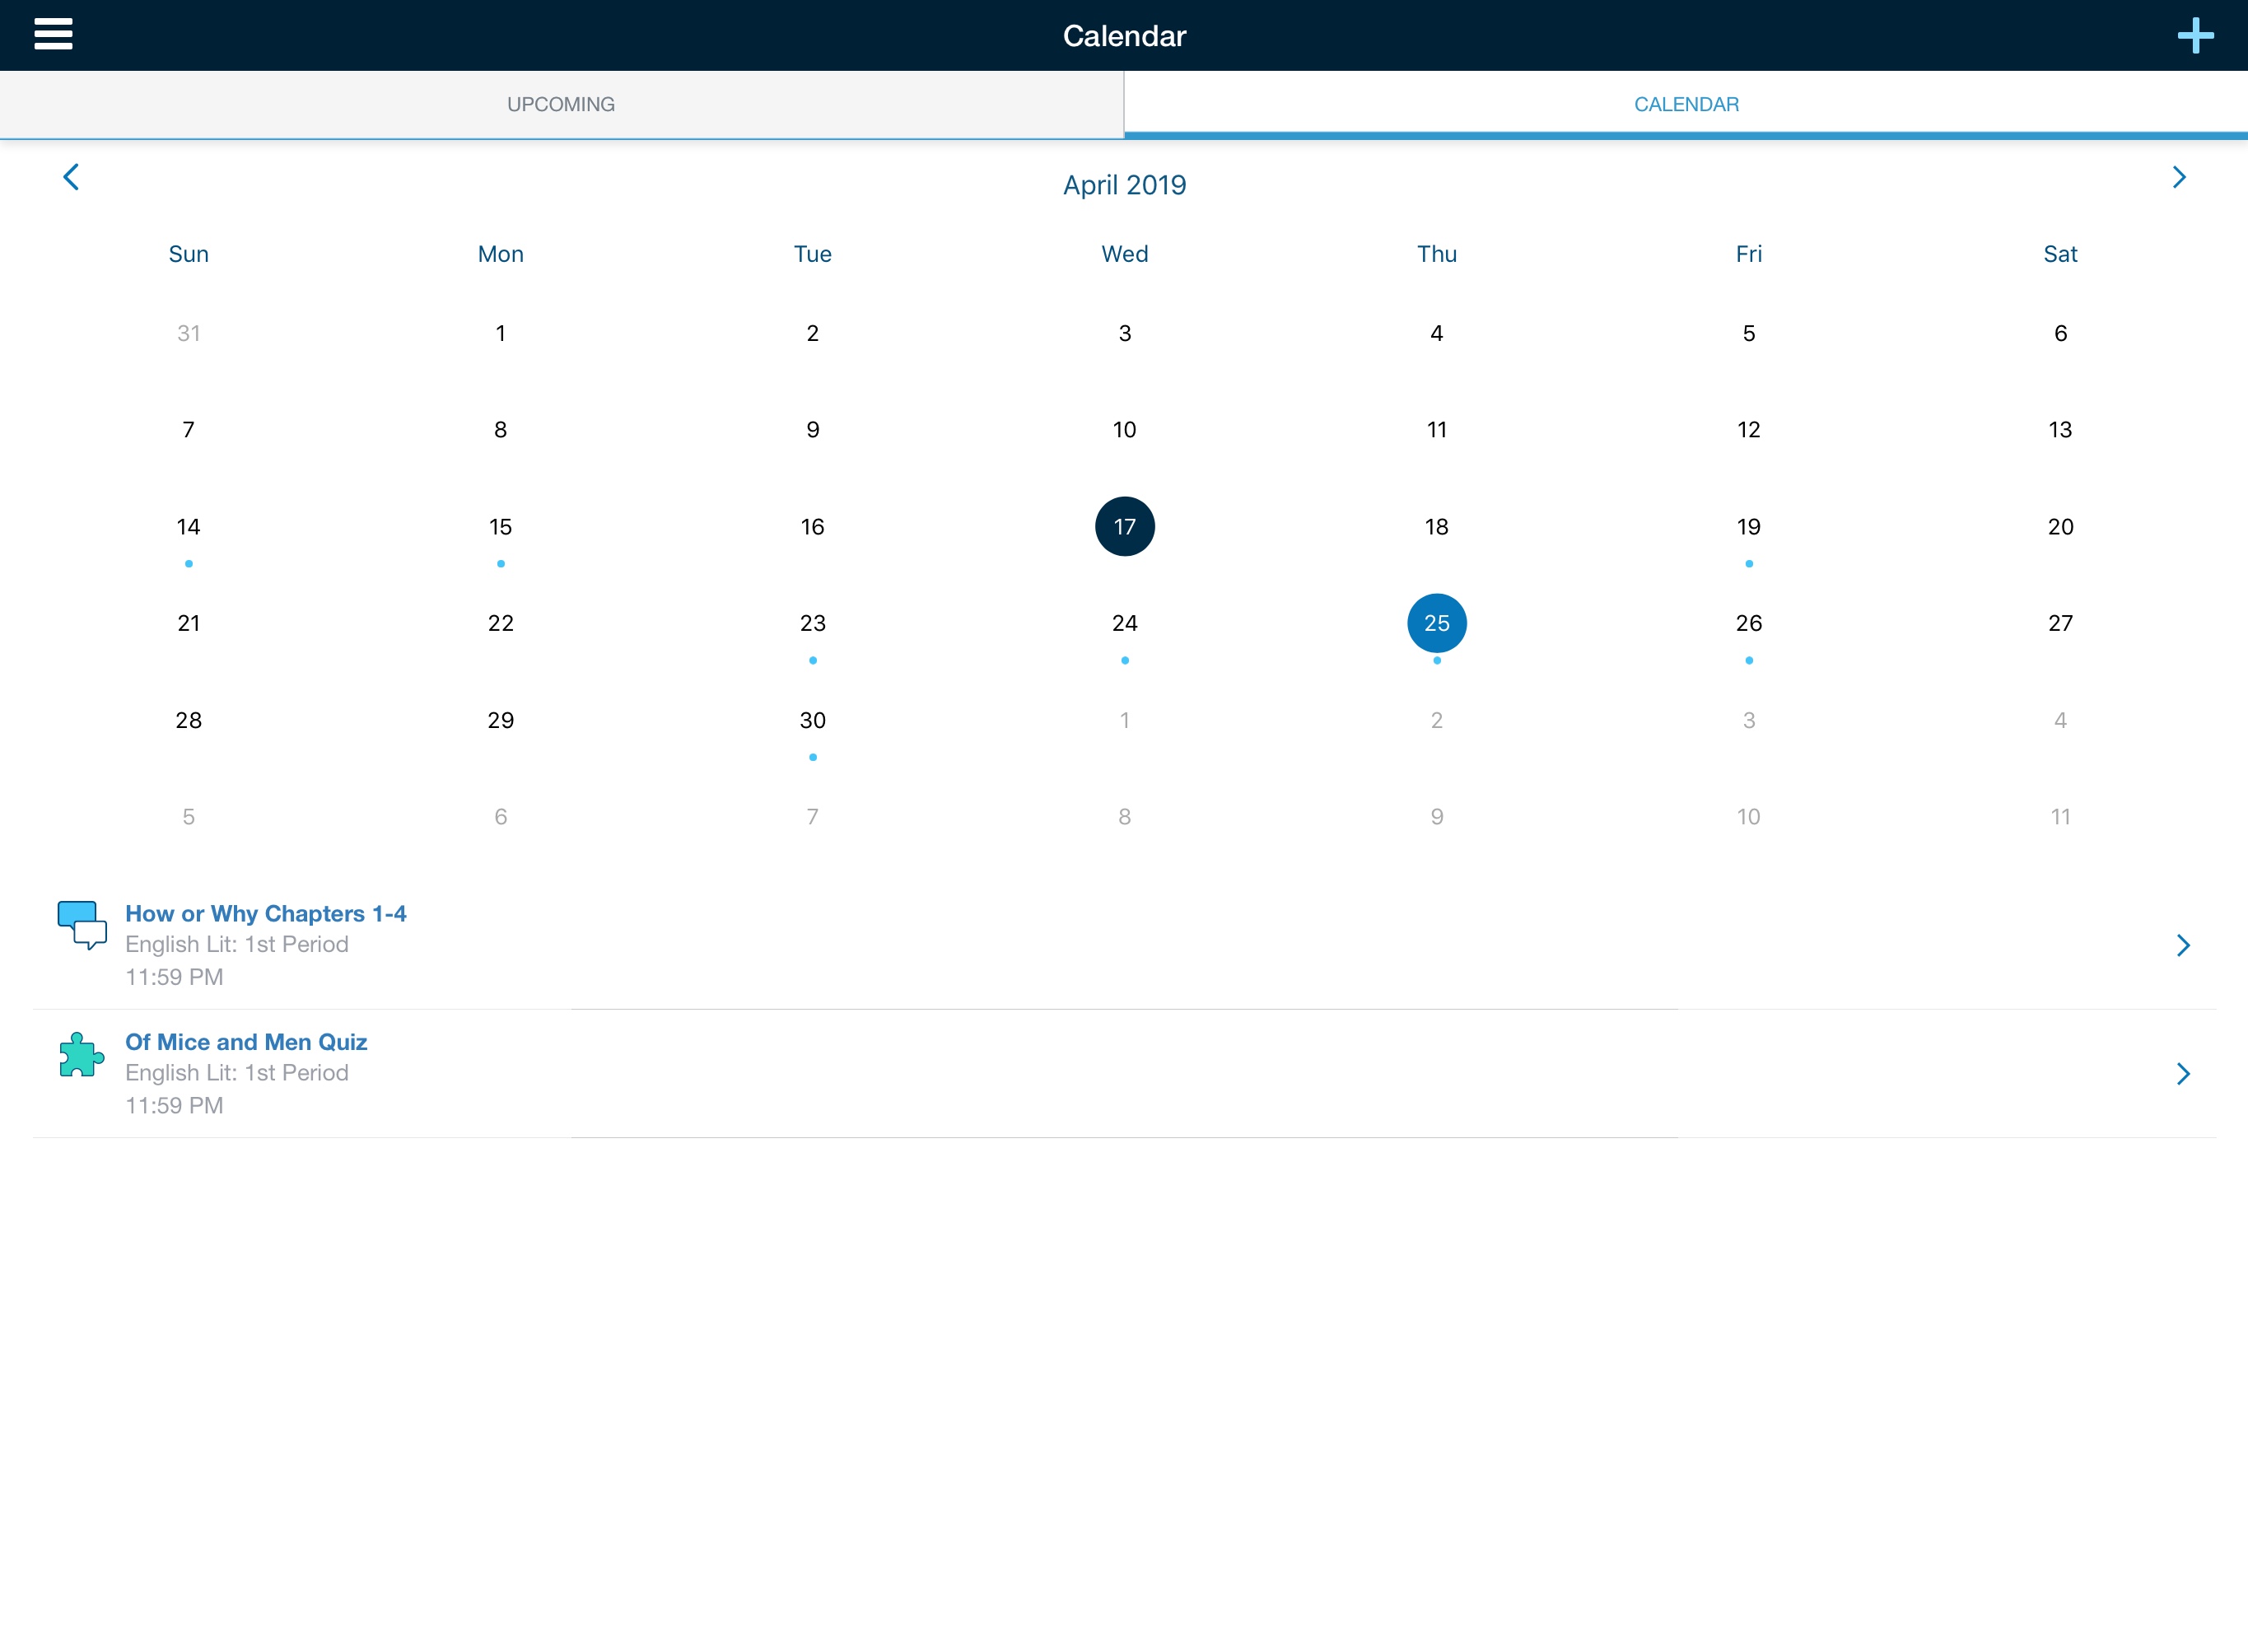Expand the How or Why Chapters chevron

[x=2182, y=945]
